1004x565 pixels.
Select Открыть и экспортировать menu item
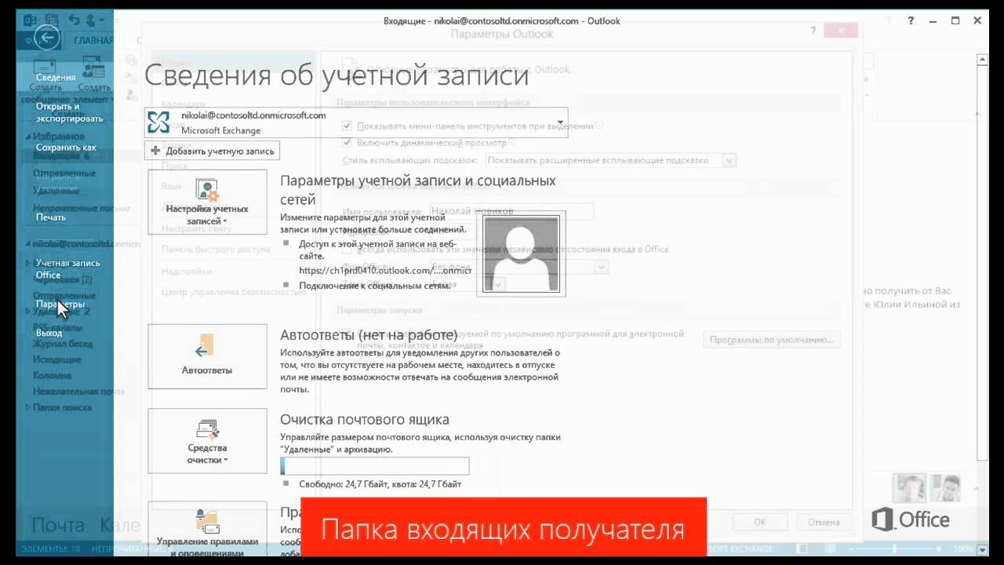(x=69, y=112)
